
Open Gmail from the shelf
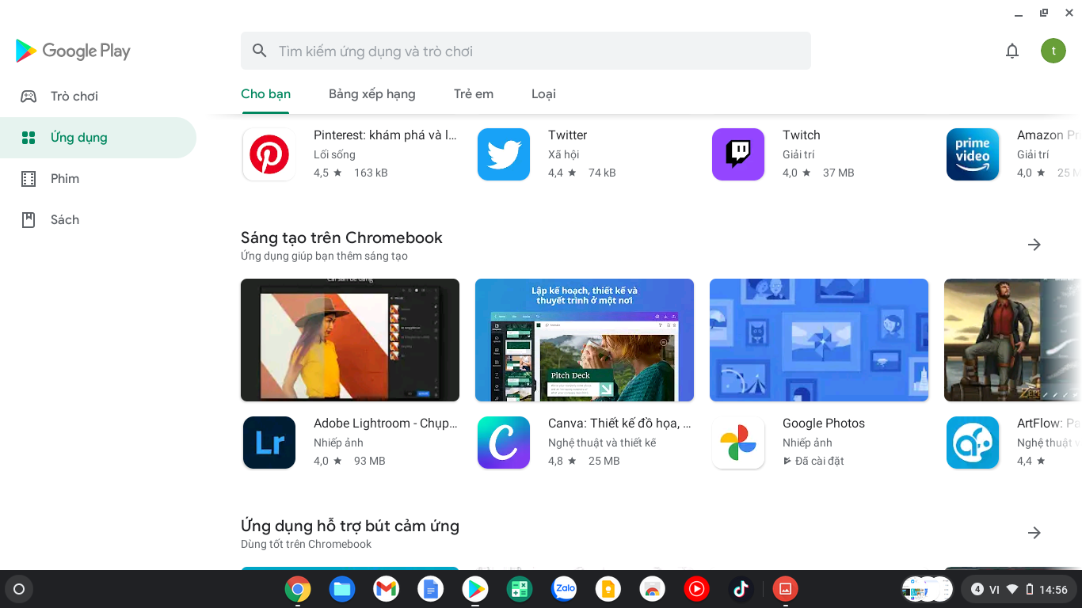pyautogui.click(x=387, y=589)
